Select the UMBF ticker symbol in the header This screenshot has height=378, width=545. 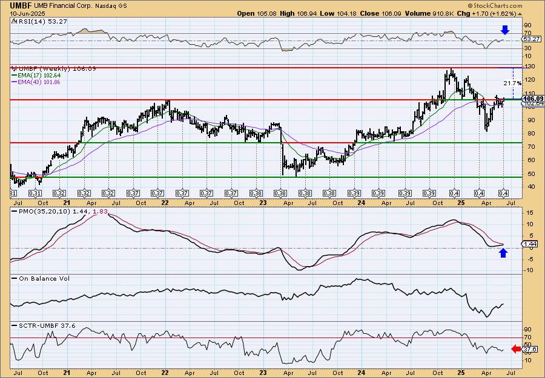click(x=19, y=6)
